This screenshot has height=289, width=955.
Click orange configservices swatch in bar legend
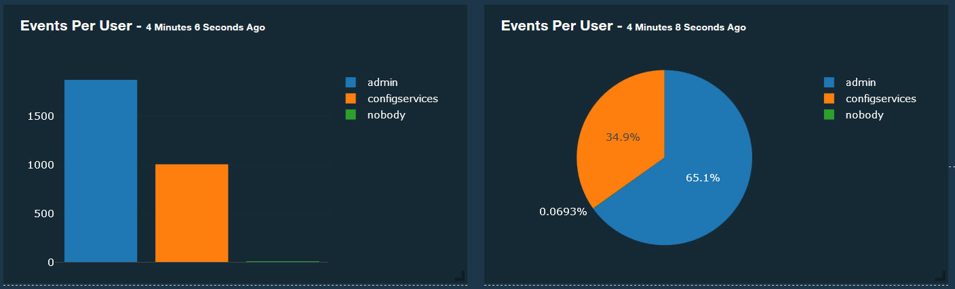(x=351, y=98)
